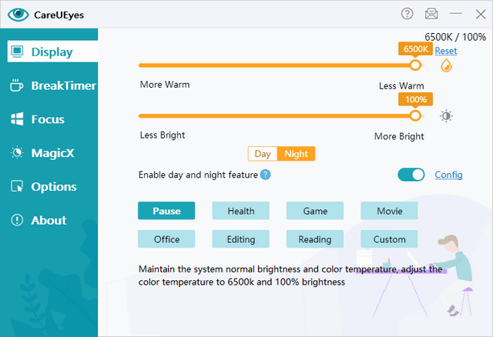Toggle the day and night feature switch

click(x=411, y=175)
